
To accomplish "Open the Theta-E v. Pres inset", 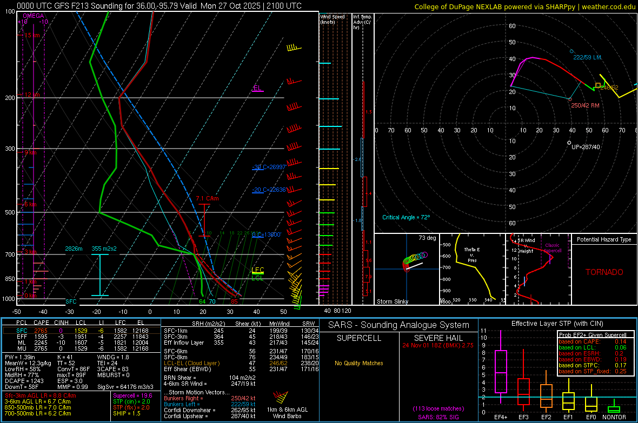I will point(472,269).
